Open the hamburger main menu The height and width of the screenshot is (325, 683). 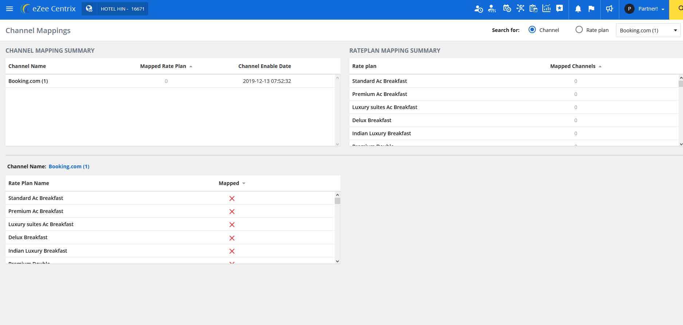[x=10, y=9]
